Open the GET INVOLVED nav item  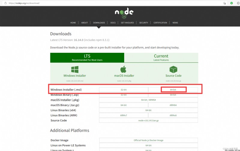click(127, 23)
